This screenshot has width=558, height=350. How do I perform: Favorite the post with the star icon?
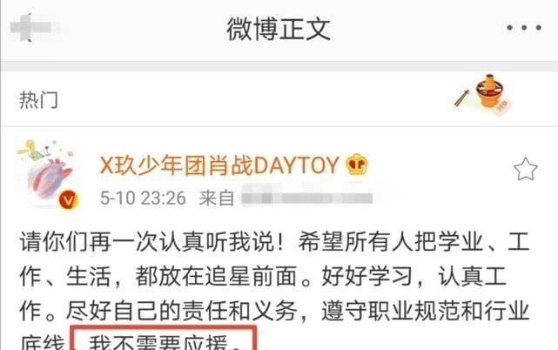[525, 169]
